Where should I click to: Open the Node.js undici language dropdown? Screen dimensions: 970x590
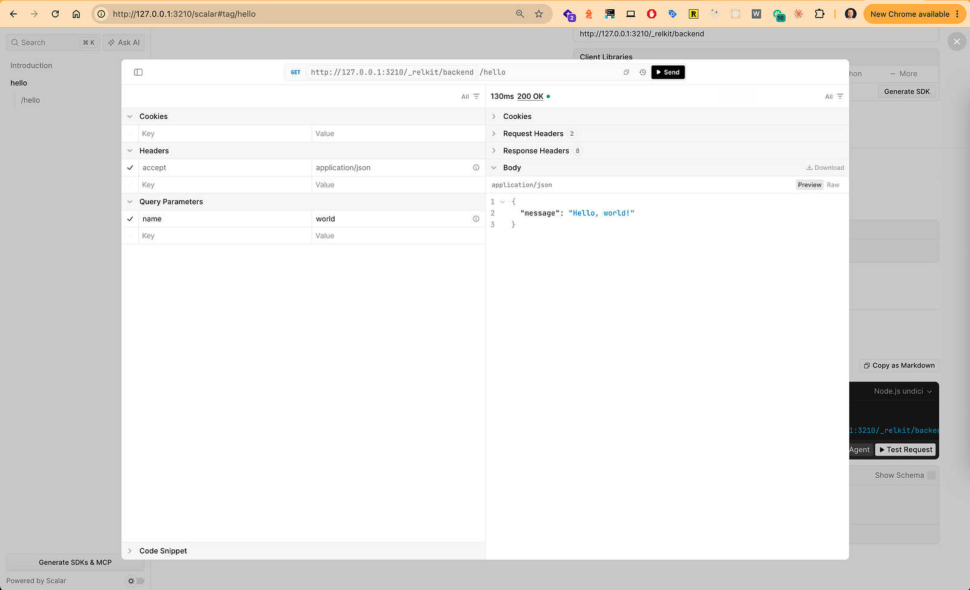903,391
